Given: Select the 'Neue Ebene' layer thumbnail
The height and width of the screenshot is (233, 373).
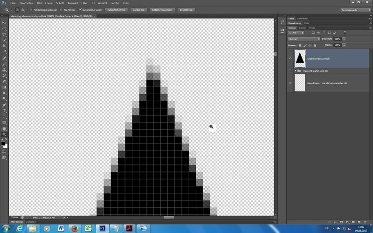Looking at the screenshot, I should (300, 82).
